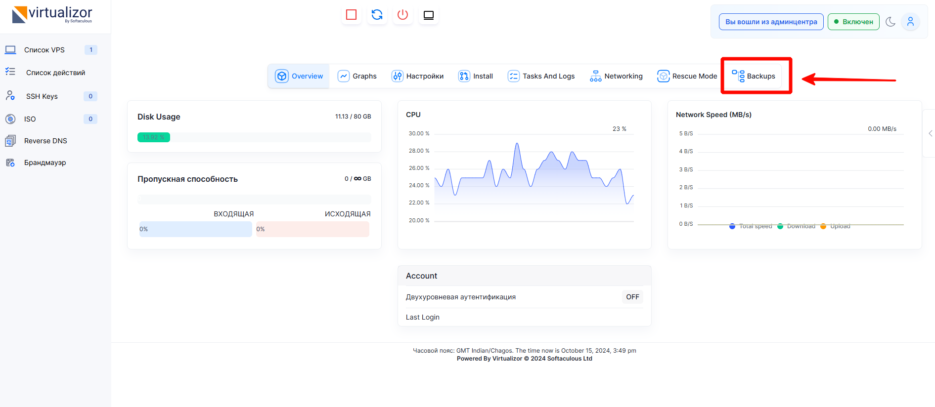
Task: Click the checklist icon beside Список действий
Action: click(10, 72)
